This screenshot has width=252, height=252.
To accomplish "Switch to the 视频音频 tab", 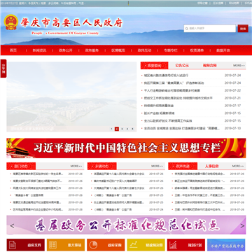I will [x=209, y=66].
